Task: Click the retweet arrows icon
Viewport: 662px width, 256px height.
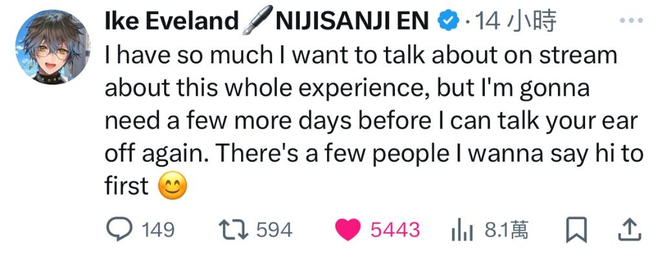Action: [x=235, y=230]
